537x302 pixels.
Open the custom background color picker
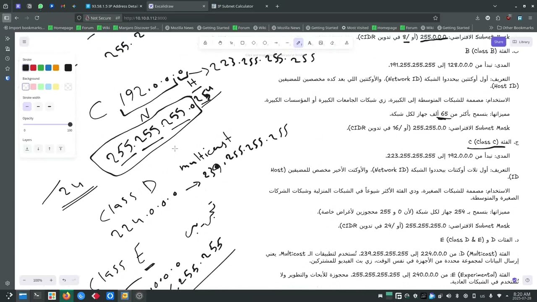tap(68, 86)
